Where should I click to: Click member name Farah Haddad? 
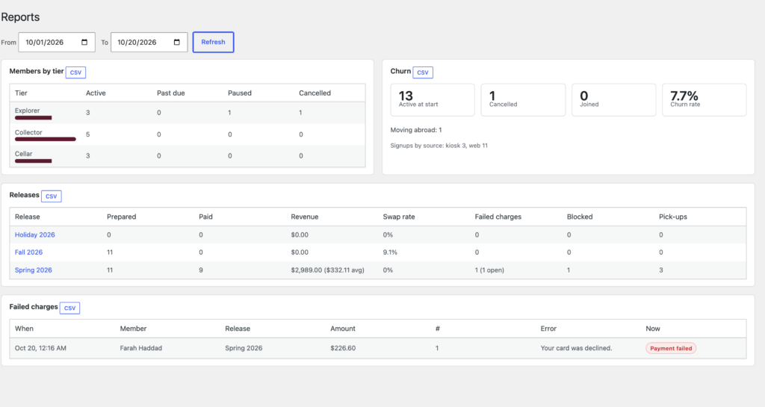tap(141, 348)
